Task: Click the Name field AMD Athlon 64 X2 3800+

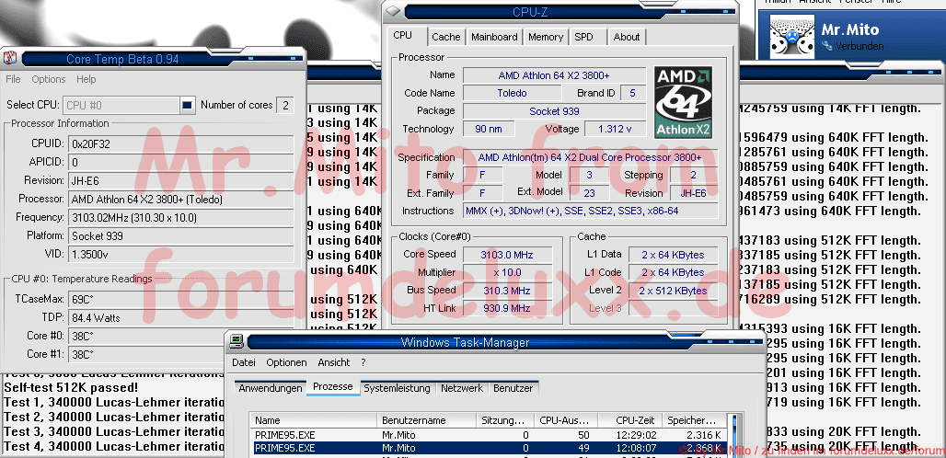Action: [553, 75]
